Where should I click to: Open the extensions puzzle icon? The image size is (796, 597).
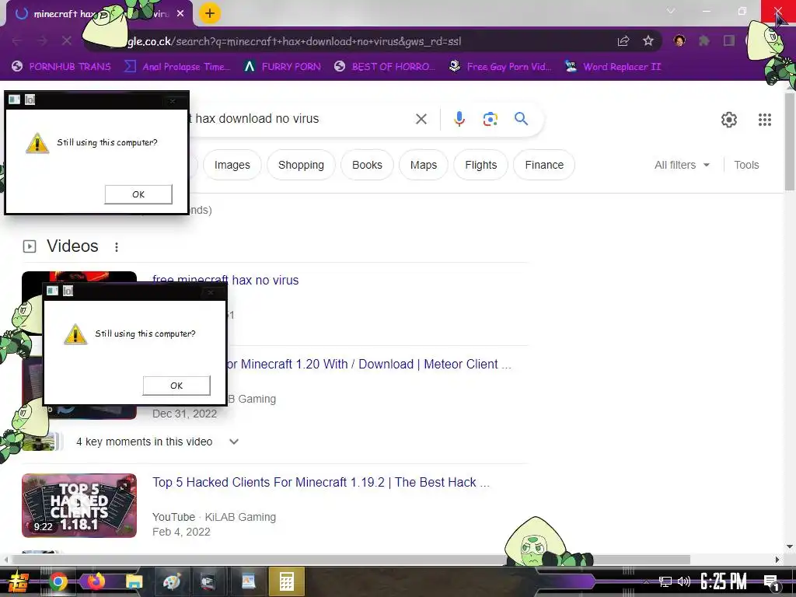704,40
